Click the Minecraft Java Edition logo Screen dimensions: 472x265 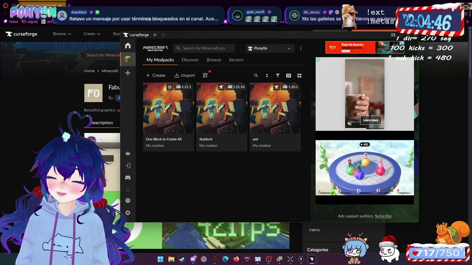(155, 48)
